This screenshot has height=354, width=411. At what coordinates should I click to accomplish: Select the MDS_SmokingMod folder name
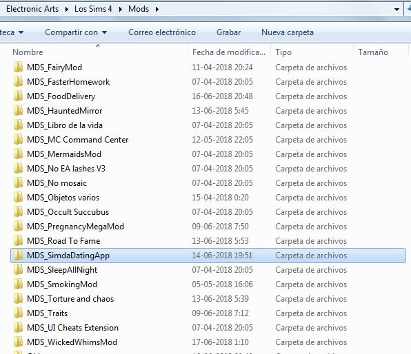point(62,284)
